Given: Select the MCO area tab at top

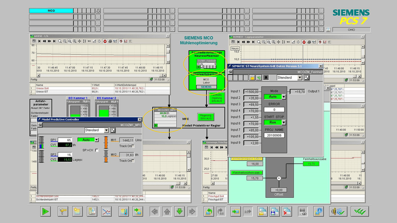Looking at the screenshot, I should click(x=51, y=11).
